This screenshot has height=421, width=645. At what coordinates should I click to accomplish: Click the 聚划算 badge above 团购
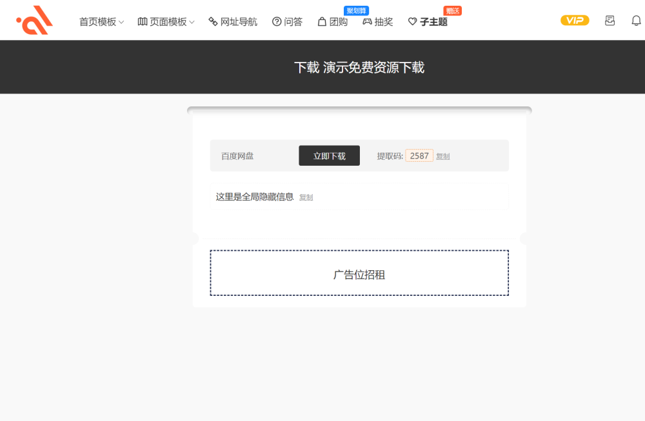[x=356, y=11]
